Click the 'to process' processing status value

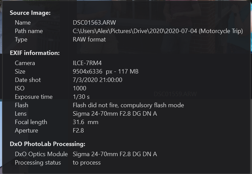pyautogui.click(x=87, y=163)
